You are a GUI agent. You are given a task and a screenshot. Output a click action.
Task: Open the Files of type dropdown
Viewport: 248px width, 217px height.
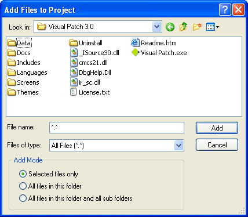pyautogui.click(x=178, y=145)
